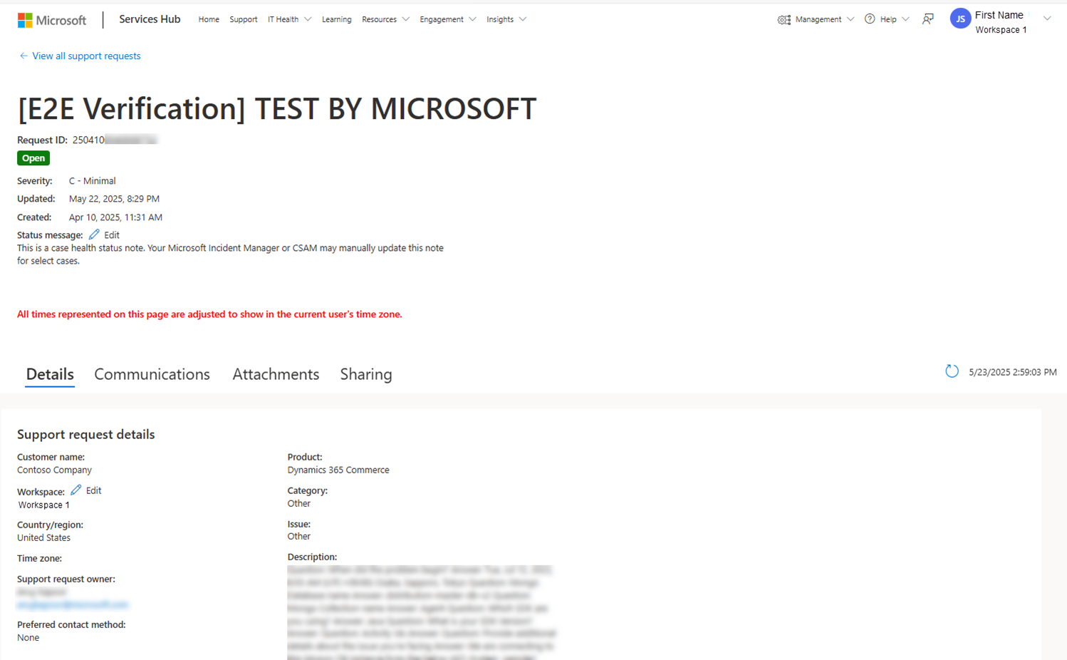
Task: Click Edit next to Status message
Action: tap(112, 235)
